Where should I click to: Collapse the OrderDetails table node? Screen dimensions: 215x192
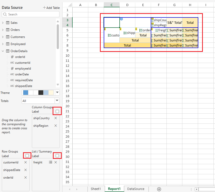coord(3,51)
